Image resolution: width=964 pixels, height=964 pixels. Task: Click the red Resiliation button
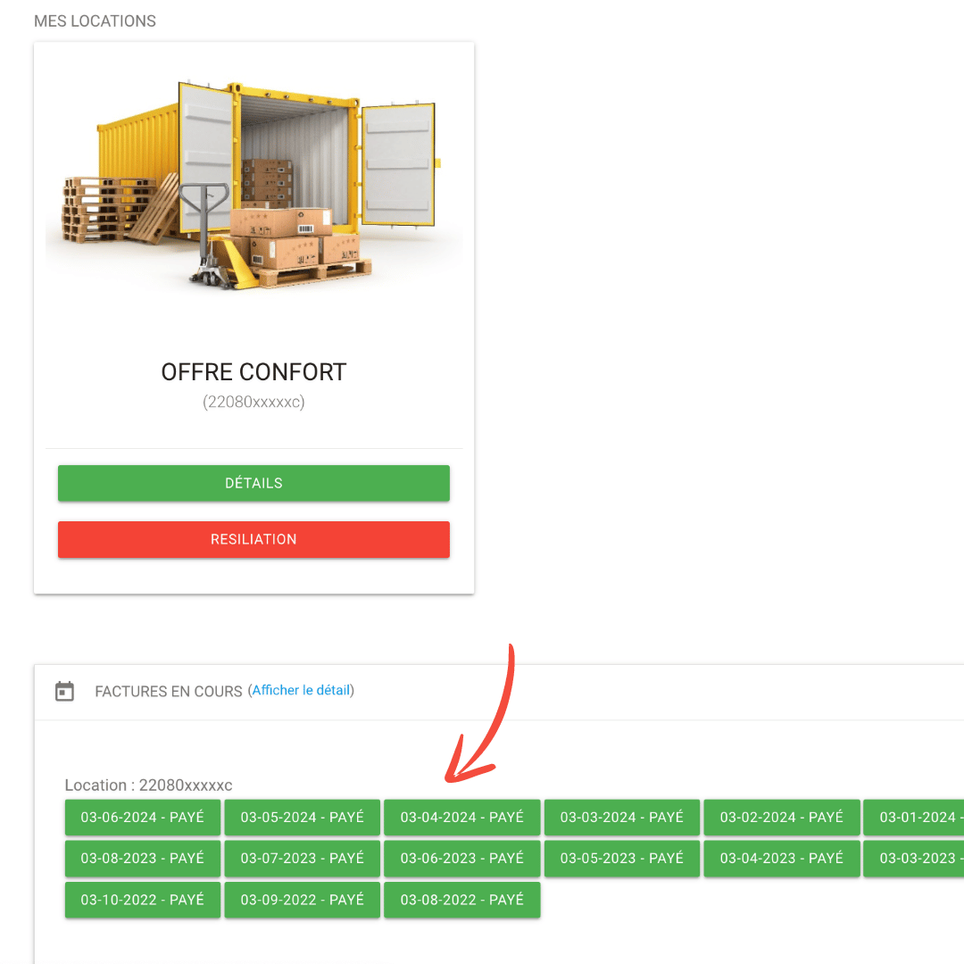(253, 539)
